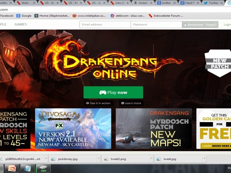Open the Myrdosch Patch New Maps banner
This screenshot has height=173, width=231.
click(x=154, y=128)
